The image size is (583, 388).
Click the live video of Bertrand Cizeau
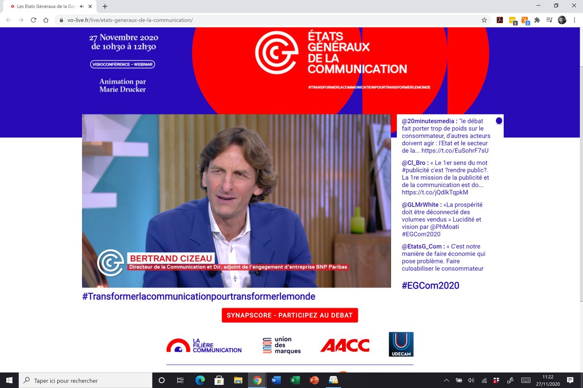236,201
